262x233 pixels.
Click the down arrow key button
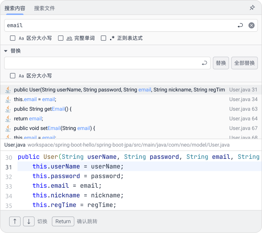[x=29, y=222]
